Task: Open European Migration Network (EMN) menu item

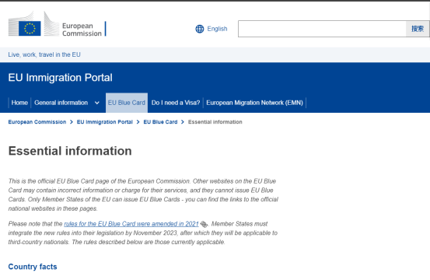Action: (254, 103)
